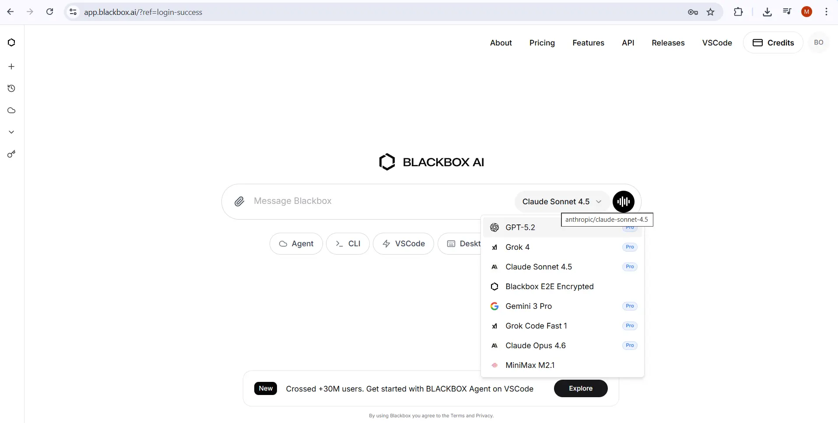Start a new chat with plus icon
This screenshot has height=423, width=838.
(11, 66)
